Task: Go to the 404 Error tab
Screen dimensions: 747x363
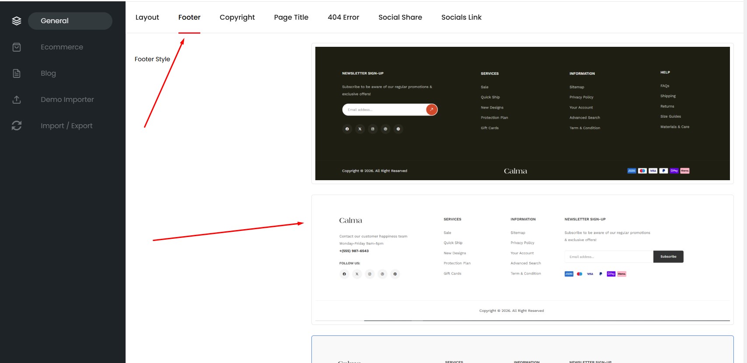Action: coord(343,17)
